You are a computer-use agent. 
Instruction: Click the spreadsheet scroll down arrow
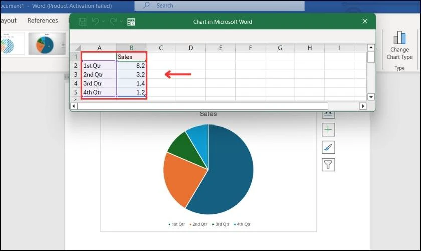[x=371, y=97]
